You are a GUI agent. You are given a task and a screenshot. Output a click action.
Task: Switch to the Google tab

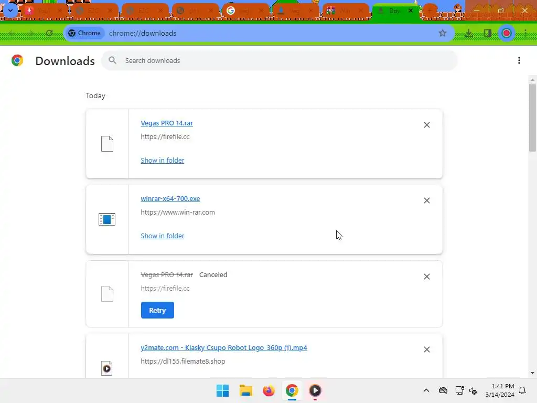(244, 11)
